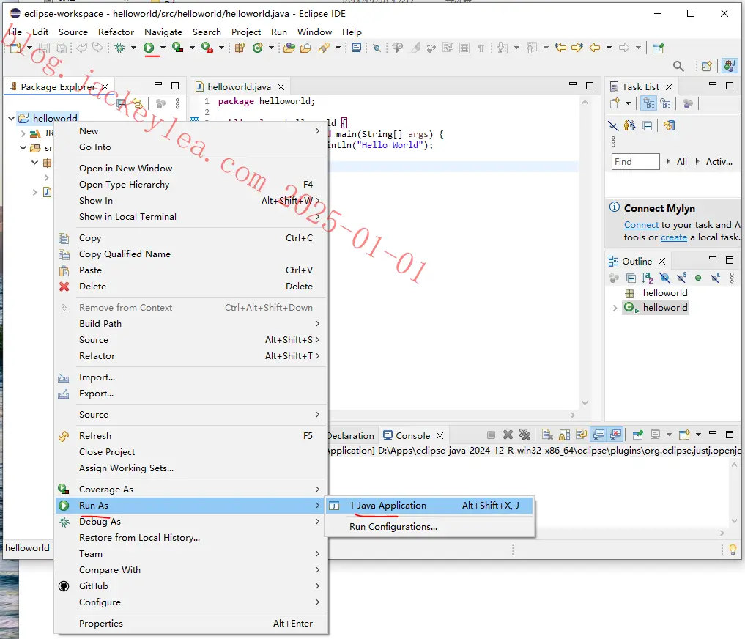Image resolution: width=745 pixels, height=639 pixels.
Task: Click Remove All Terminated Launches in Console
Action: [525, 435]
